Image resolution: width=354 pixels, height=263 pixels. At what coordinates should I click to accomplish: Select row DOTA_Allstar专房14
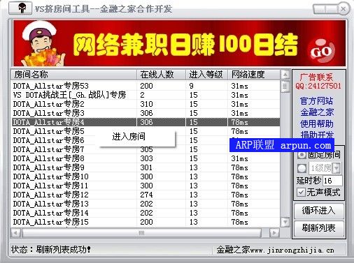click(x=146, y=213)
